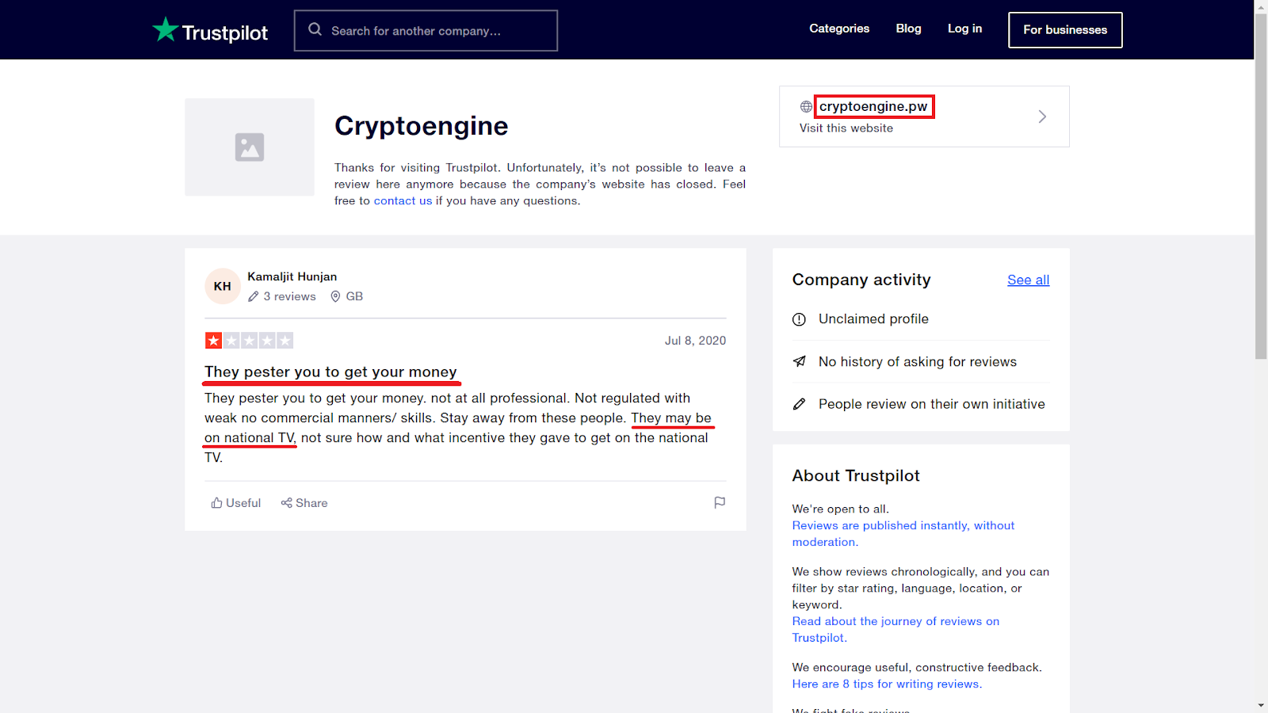
Task: Click the 3 reviews count text
Action: [289, 296]
